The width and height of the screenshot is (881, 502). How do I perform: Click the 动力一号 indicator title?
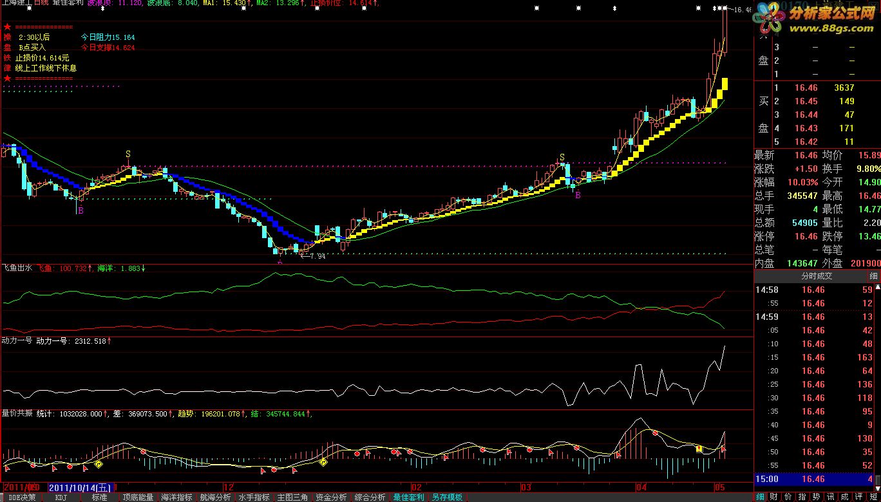pyautogui.click(x=17, y=340)
